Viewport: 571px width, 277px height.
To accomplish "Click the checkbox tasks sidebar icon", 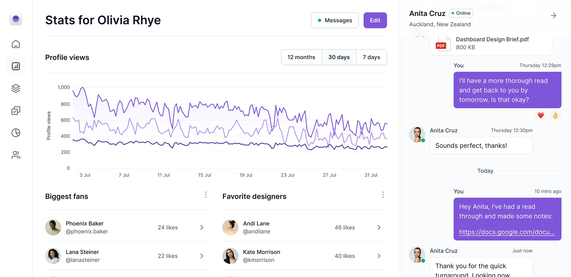I will [x=16, y=111].
